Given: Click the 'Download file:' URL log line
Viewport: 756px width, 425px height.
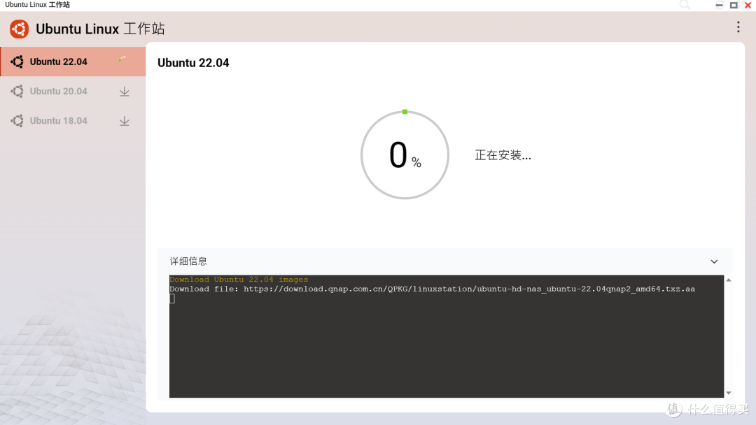Looking at the screenshot, I should coord(432,289).
